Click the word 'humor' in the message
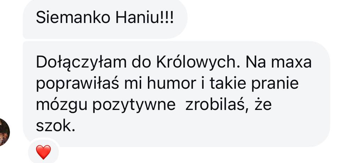This screenshot has width=338, height=163. pos(171,83)
